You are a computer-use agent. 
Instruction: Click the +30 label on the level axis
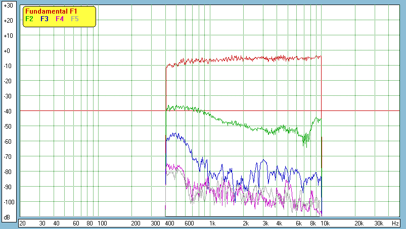tap(8, 6)
